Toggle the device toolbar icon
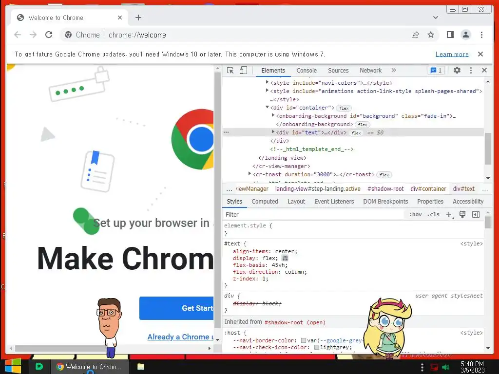This screenshot has width=499, height=374. click(x=243, y=70)
